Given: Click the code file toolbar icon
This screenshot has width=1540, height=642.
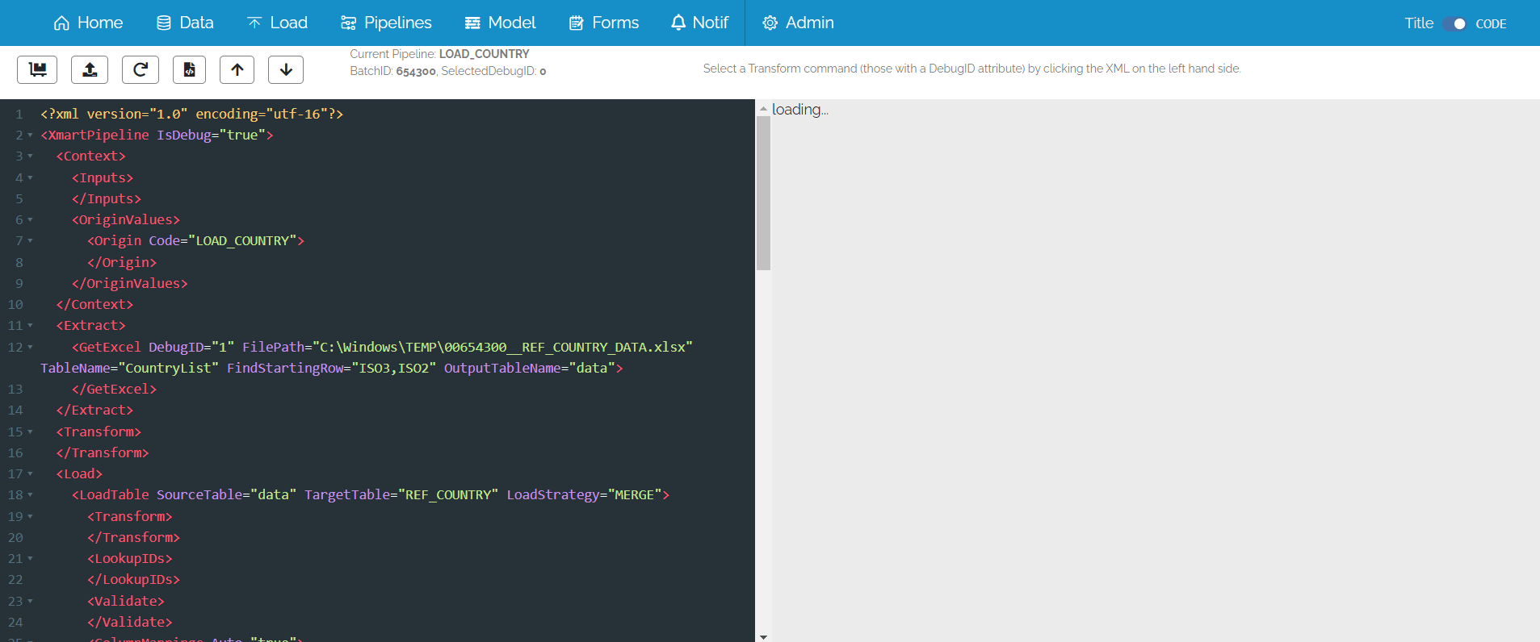Looking at the screenshot, I should point(189,69).
